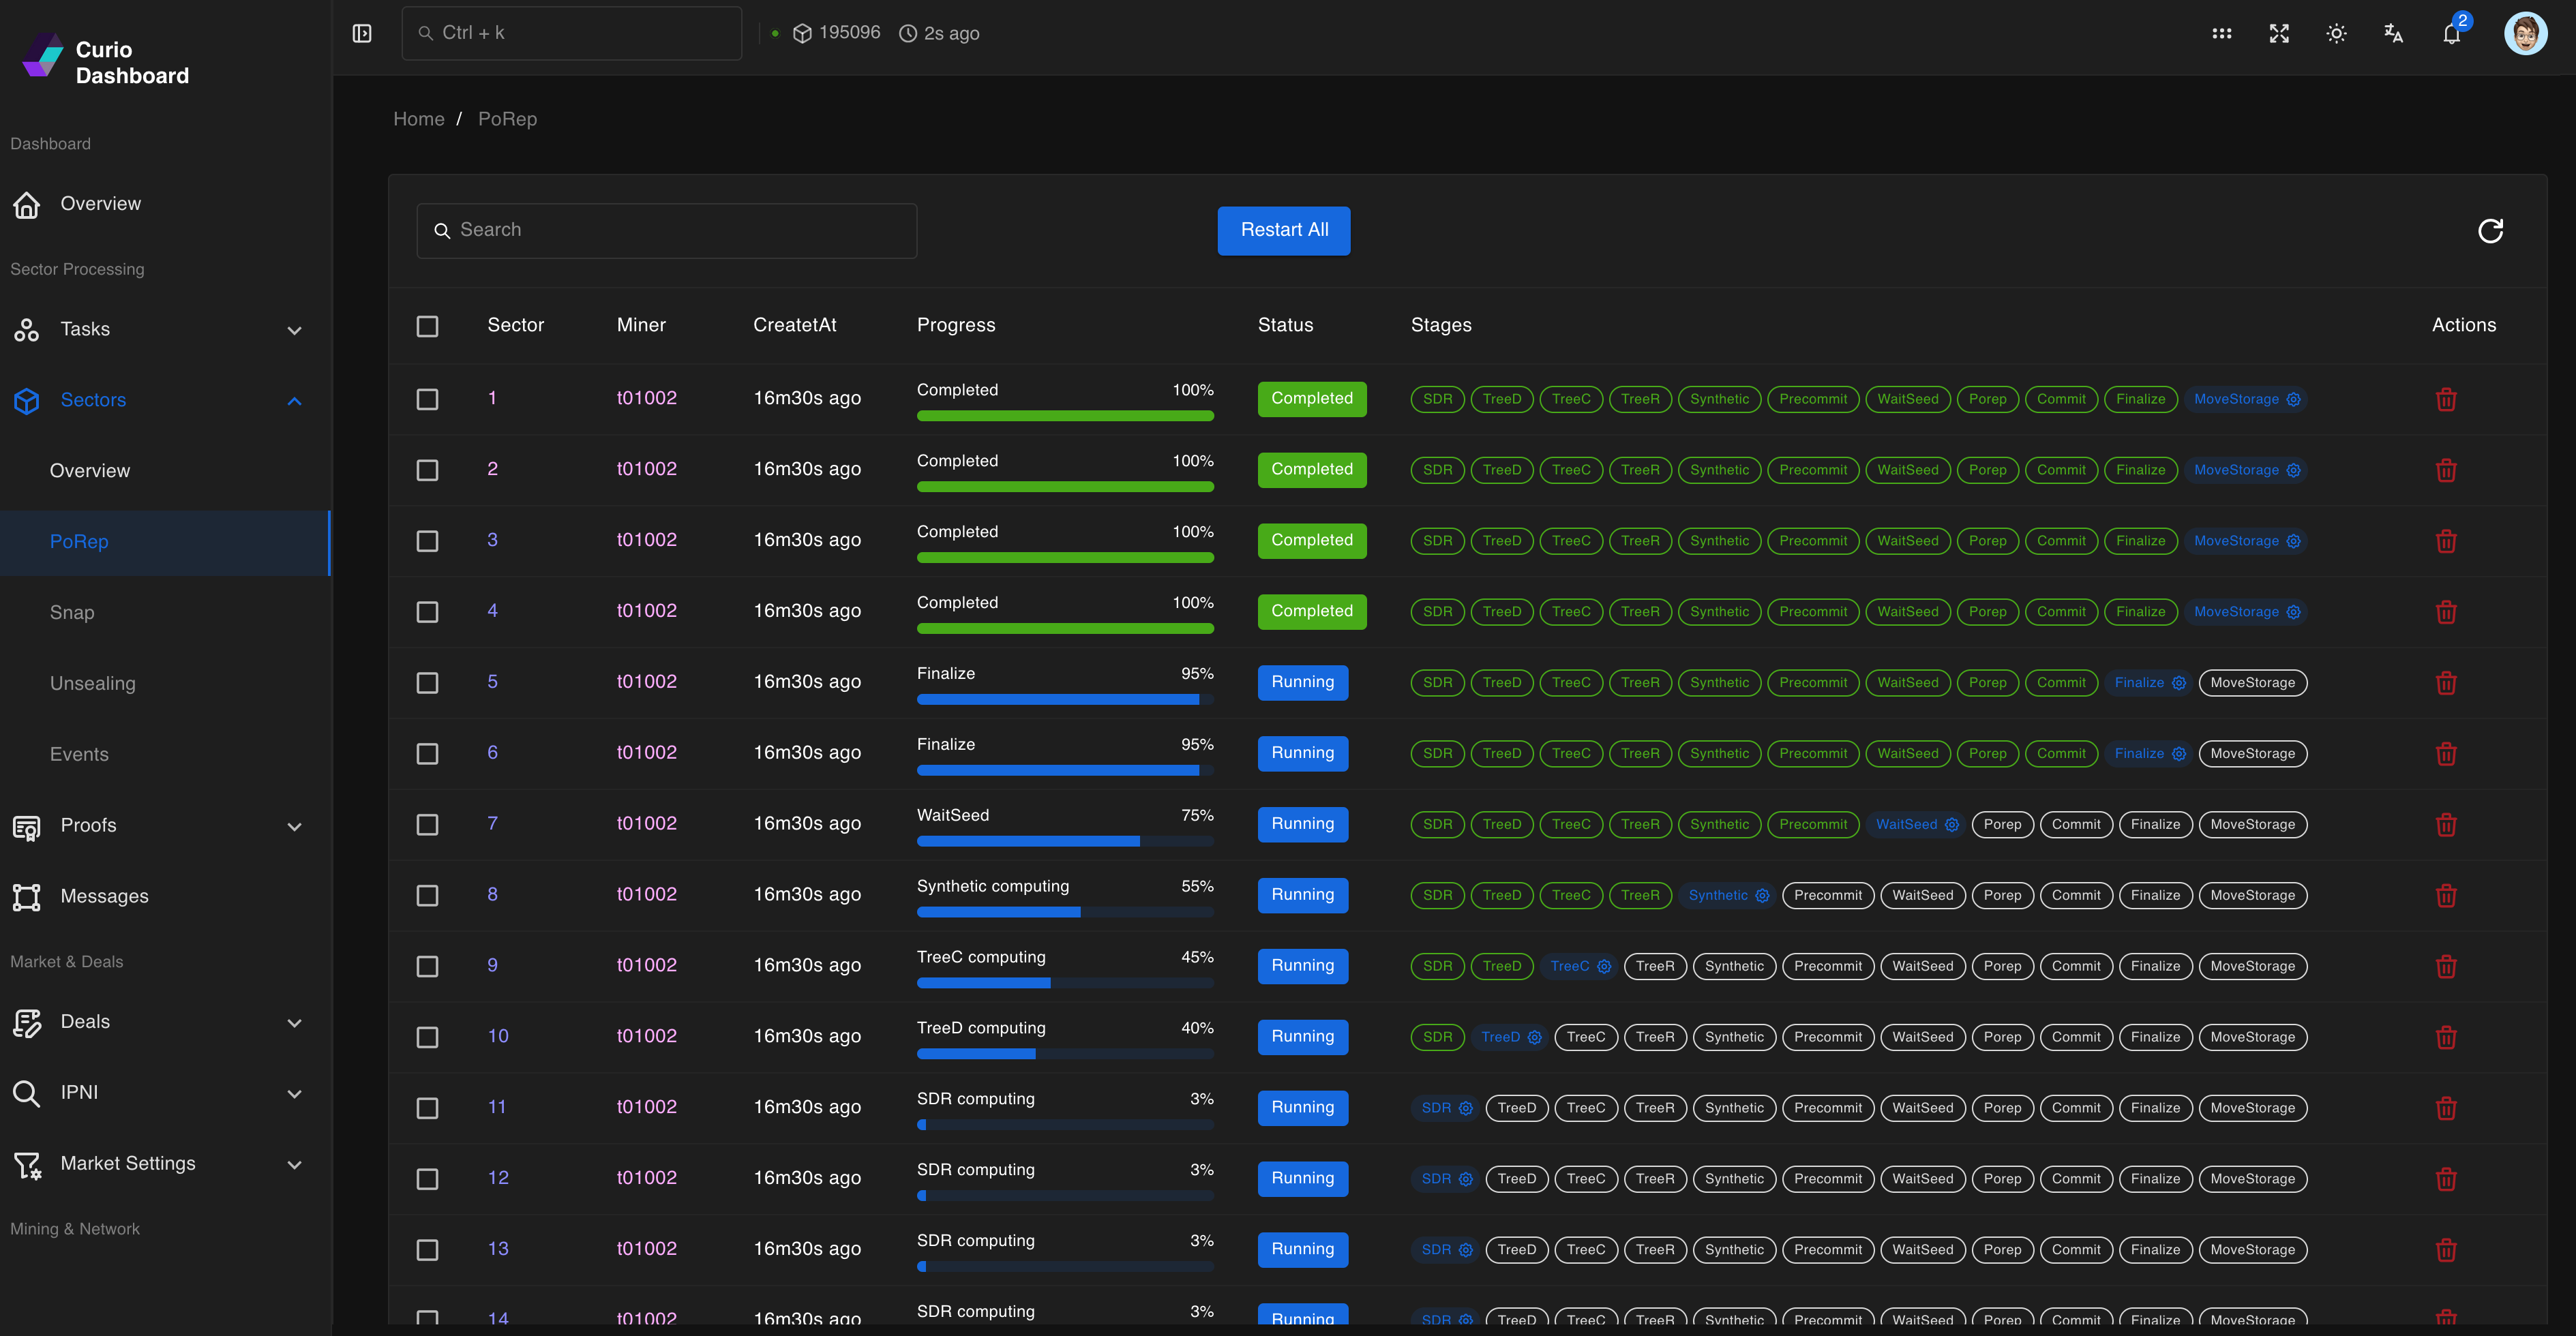
Task: Check the select-all header checkbox
Action: coord(427,326)
